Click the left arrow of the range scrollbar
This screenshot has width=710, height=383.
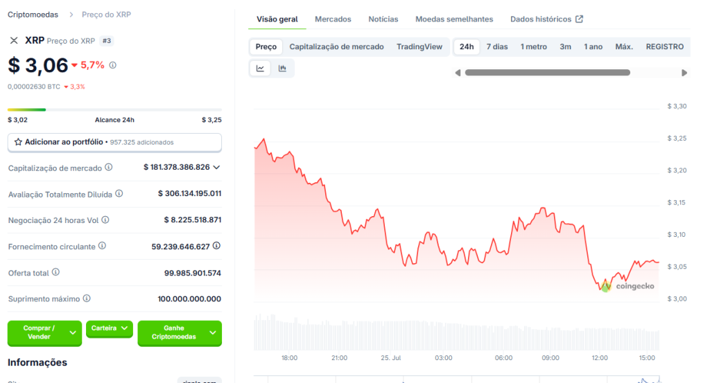coord(458,73)
